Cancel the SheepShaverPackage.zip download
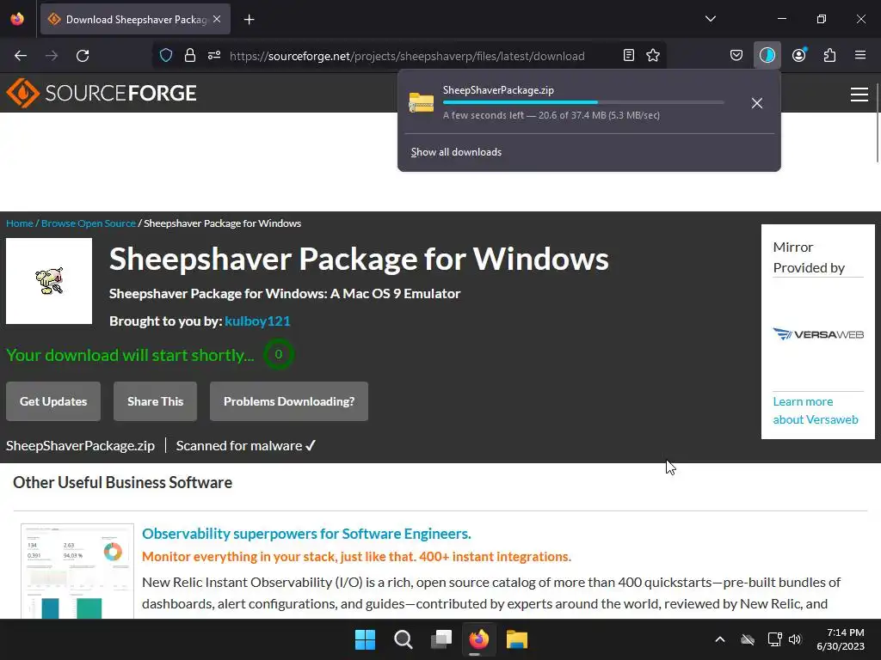 757,103
